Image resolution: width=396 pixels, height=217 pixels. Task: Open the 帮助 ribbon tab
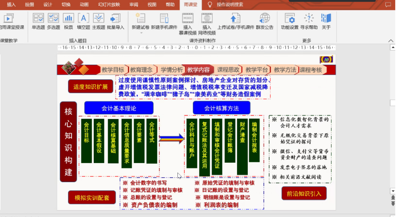[x=170, y=5]
